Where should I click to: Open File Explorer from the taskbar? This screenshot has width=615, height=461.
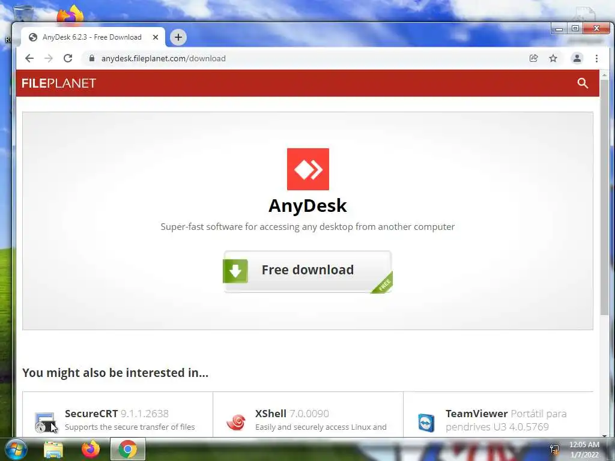point(53,449)
